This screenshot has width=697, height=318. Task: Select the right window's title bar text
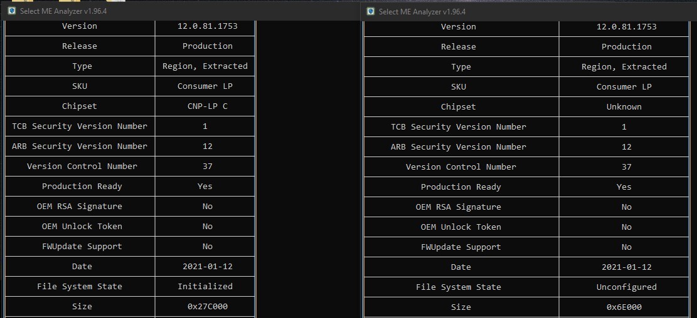point(422,11)
